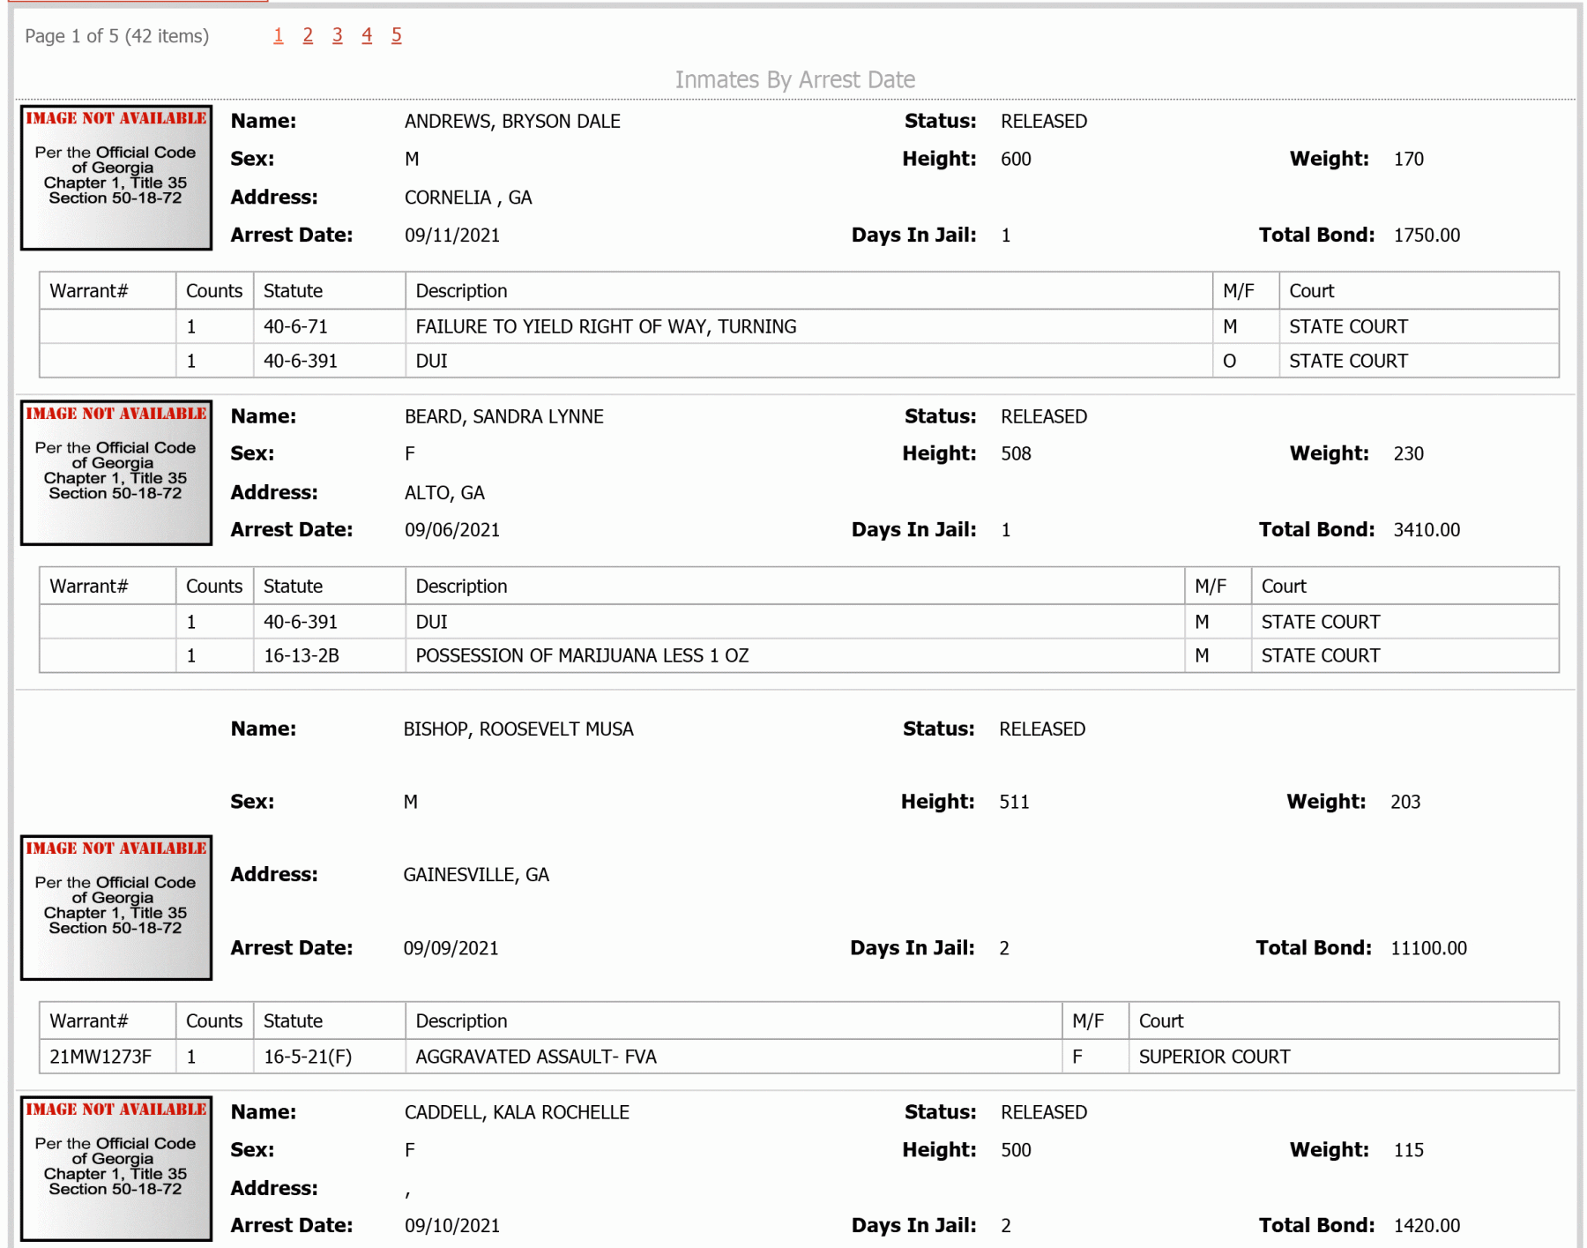1587x1248 pixels.
Task: Navigate to last page 5
Action: (397, 35)
